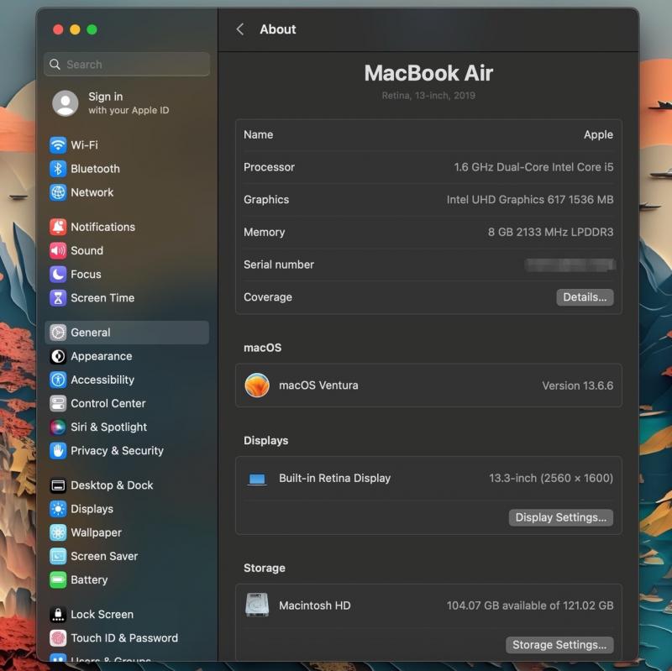The image size is (672, 671).
Task: Click the Bluetooth sidebar icon
Action: (58, 169)
